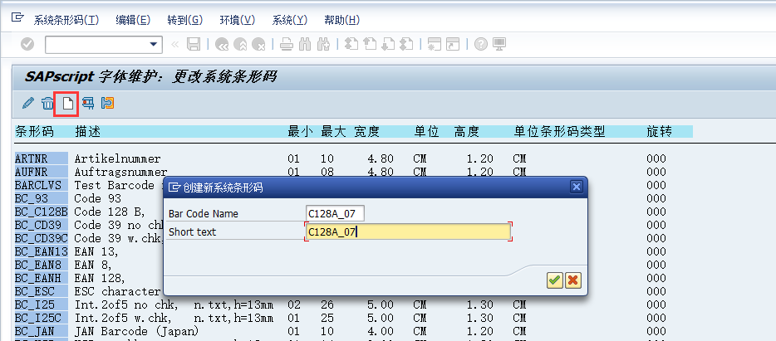
Task: Select the BC_EAN8 barcode row
Action: (x=41, y=265)
